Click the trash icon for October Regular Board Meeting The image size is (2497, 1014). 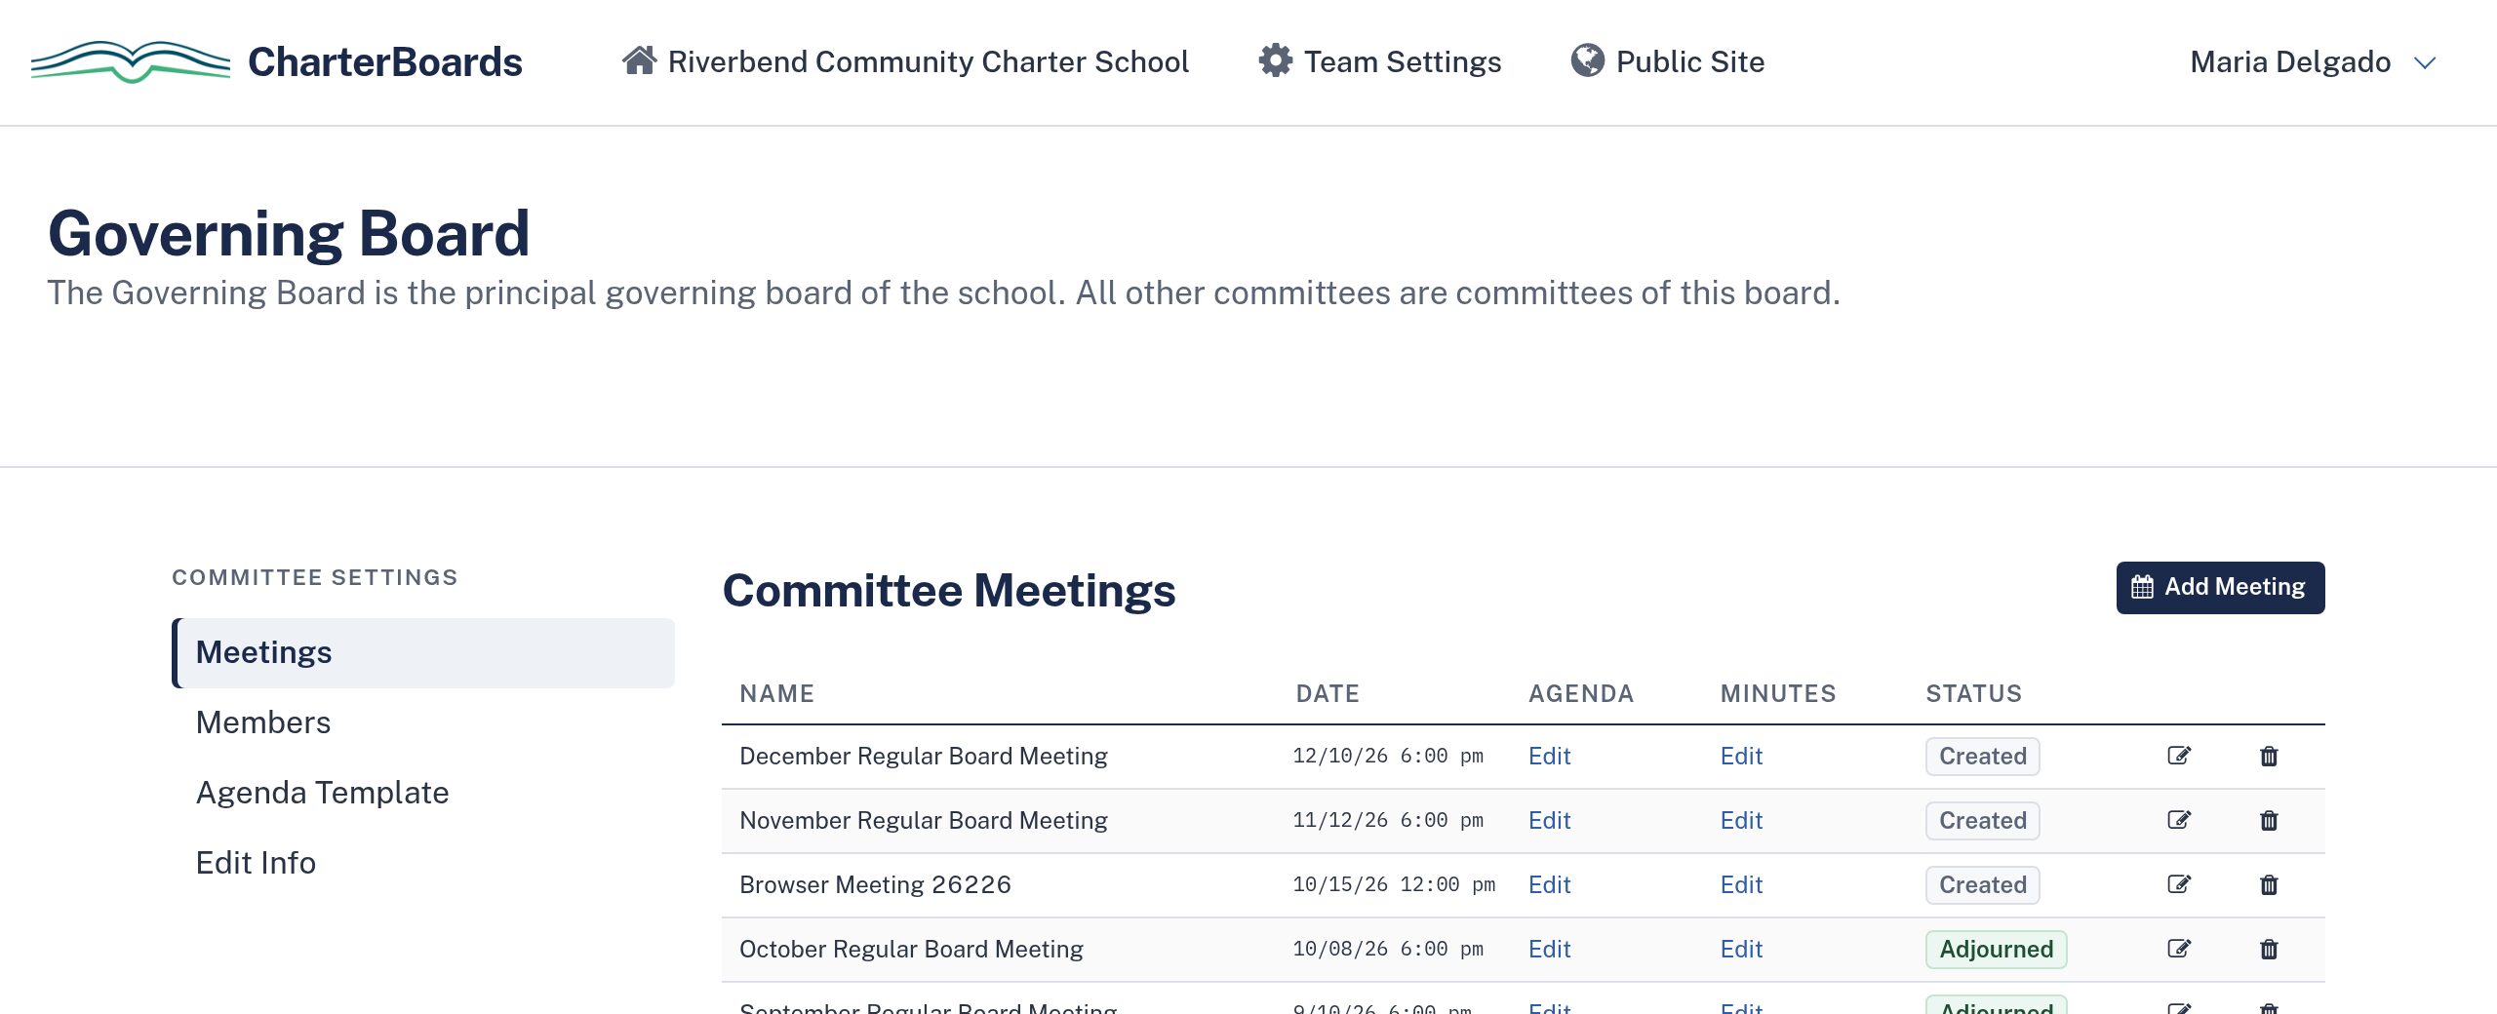point(2269,949)
